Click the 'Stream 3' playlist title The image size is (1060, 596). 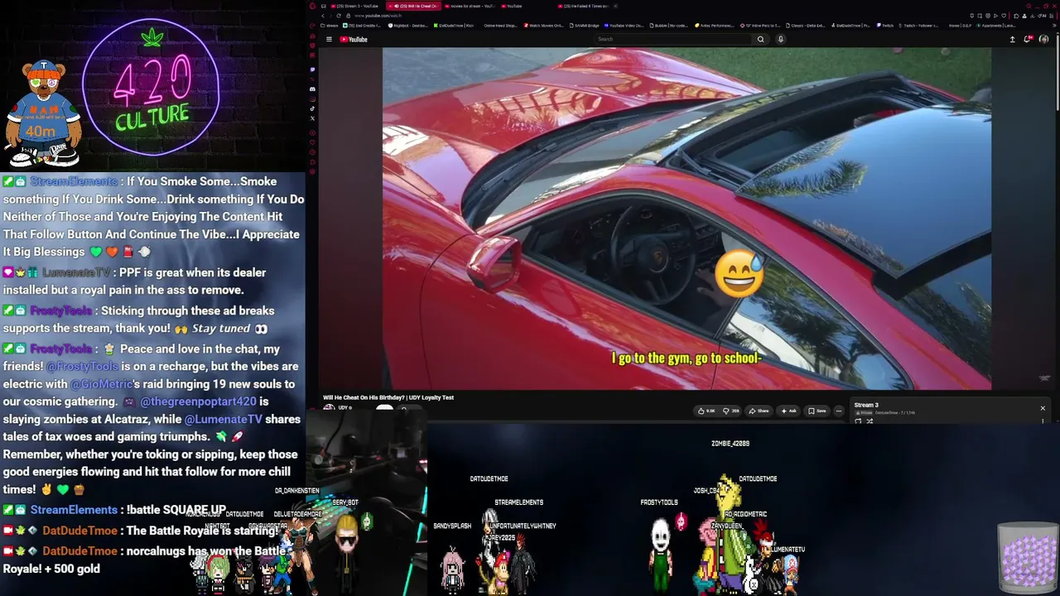coord(866,405)
